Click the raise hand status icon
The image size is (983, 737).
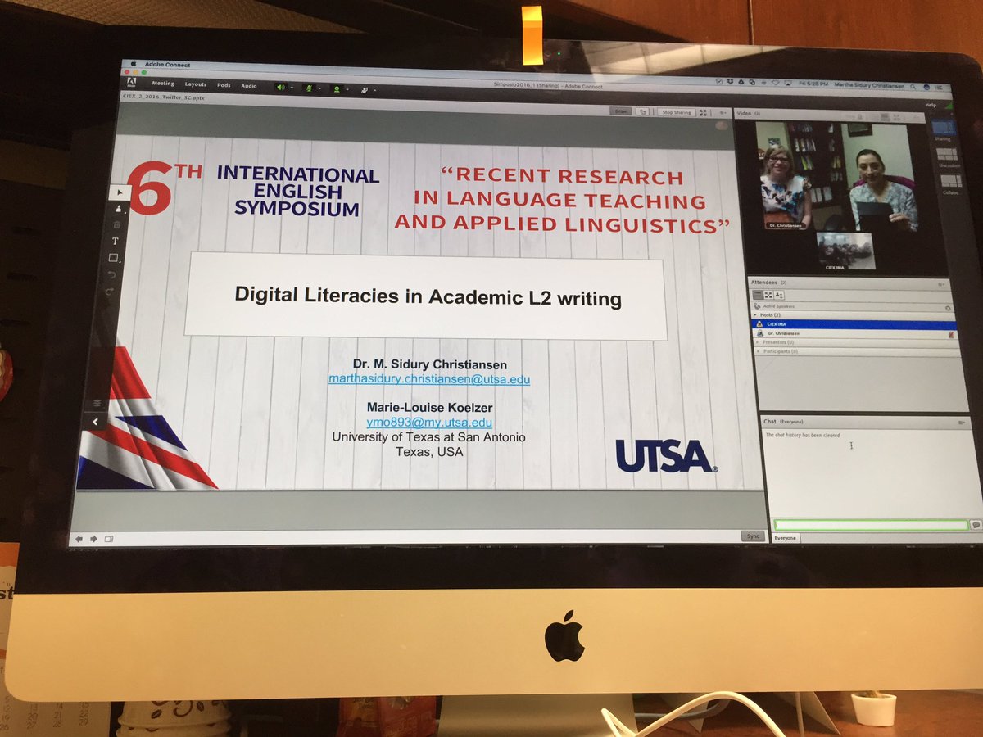(x=364, y=90)
